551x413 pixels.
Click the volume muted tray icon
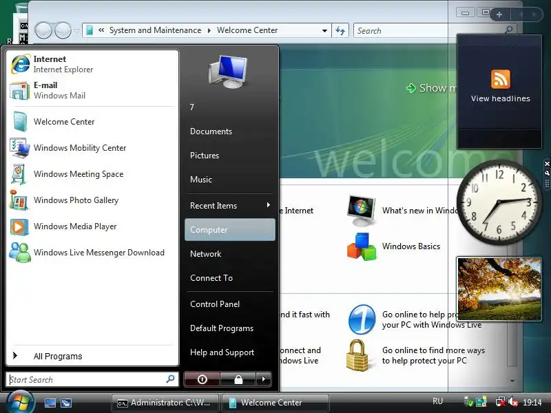pyautogui.click(x=513, y=401)
